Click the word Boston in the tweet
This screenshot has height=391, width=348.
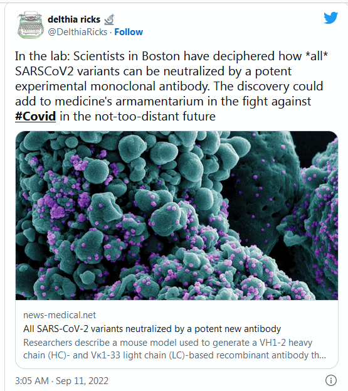pyautogui.click(x=161, y=56)
